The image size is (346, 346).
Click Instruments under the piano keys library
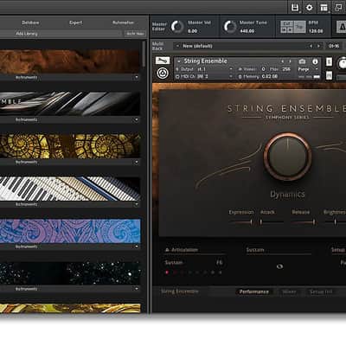(26, 204)
